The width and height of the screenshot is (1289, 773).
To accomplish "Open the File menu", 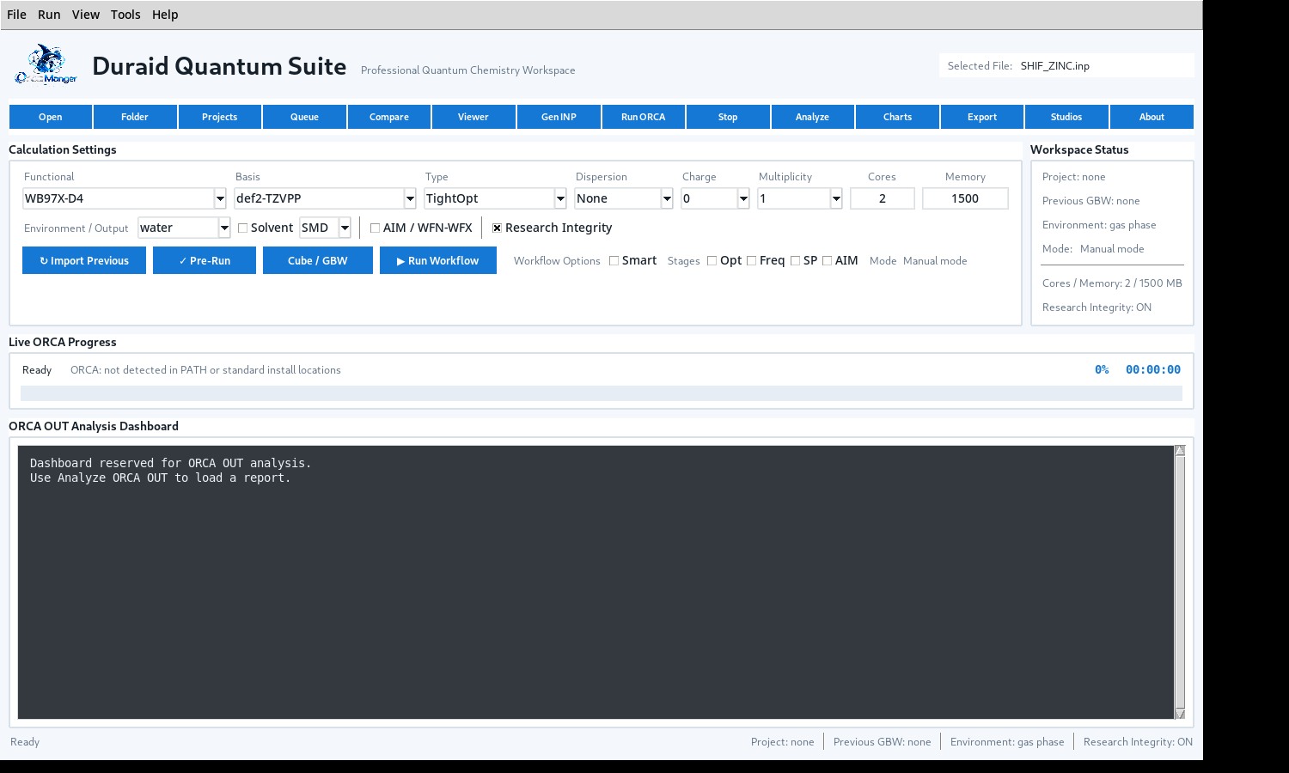I will pyautogui.click(x=16, y=15).
